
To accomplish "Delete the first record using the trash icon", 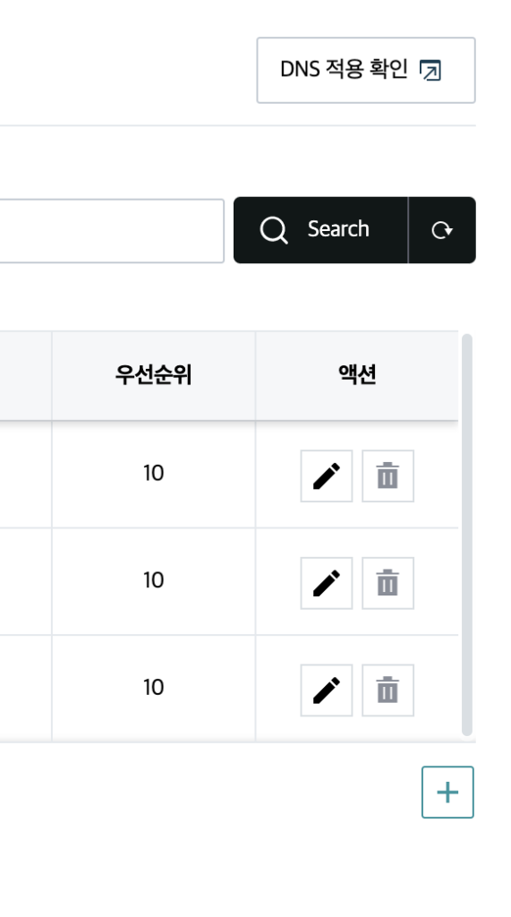I will 388,476.
